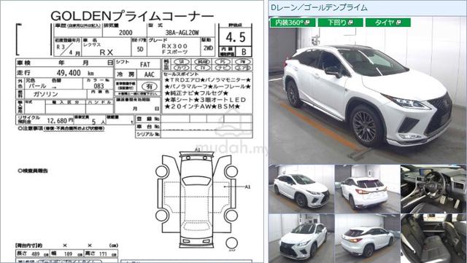The image size is (467, 263).
Task: Click the length 489 cm value
Action: click(x=36, y=254)
